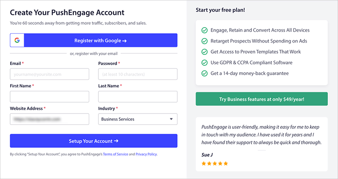Open the Terms of Service link
This screenshot has height=179, width=338.
coord(116,155)
